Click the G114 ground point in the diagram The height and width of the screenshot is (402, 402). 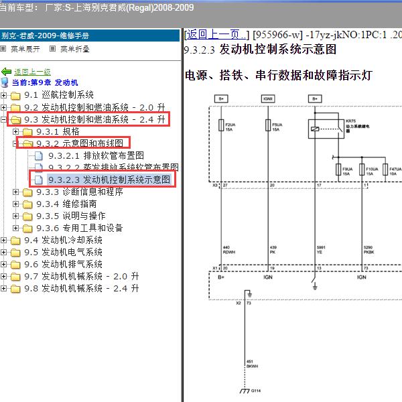tap(250, 391)
